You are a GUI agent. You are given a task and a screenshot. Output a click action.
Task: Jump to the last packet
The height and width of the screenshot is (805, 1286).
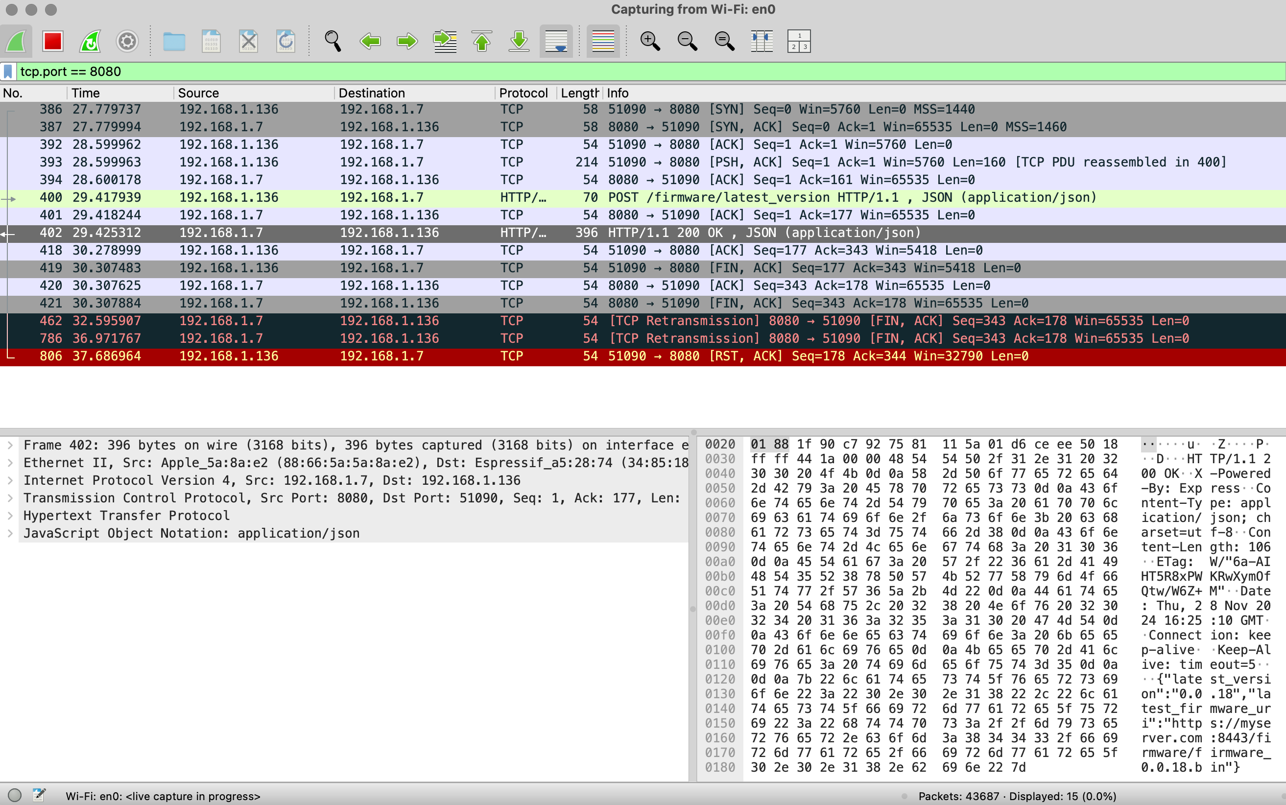click(x=519, y=41)
